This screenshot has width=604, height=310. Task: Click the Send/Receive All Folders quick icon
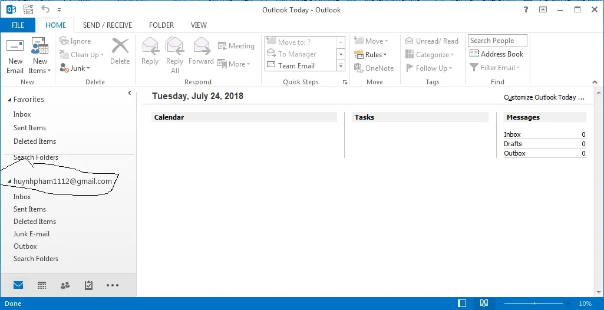point(28,9)
